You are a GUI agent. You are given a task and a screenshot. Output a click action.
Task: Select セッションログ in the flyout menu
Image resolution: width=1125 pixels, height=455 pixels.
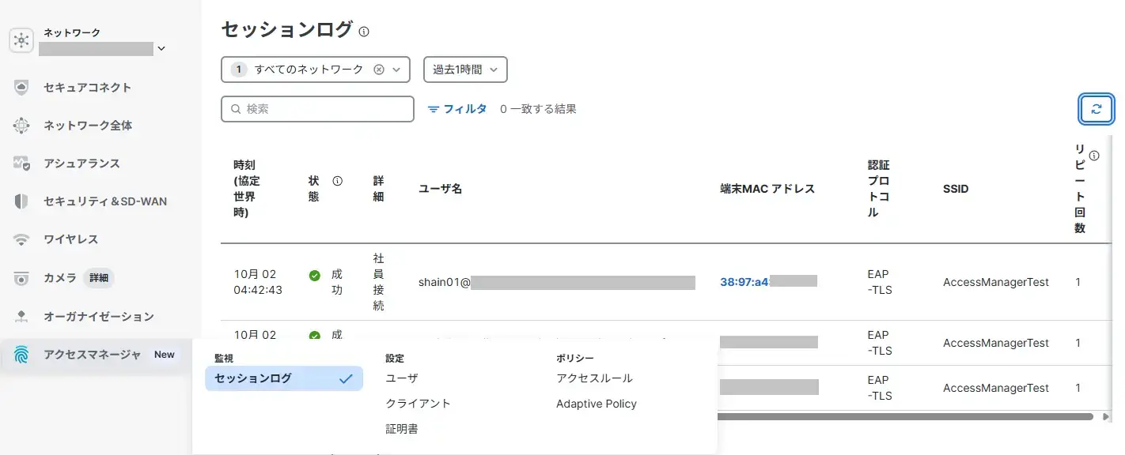pos(283,378)
